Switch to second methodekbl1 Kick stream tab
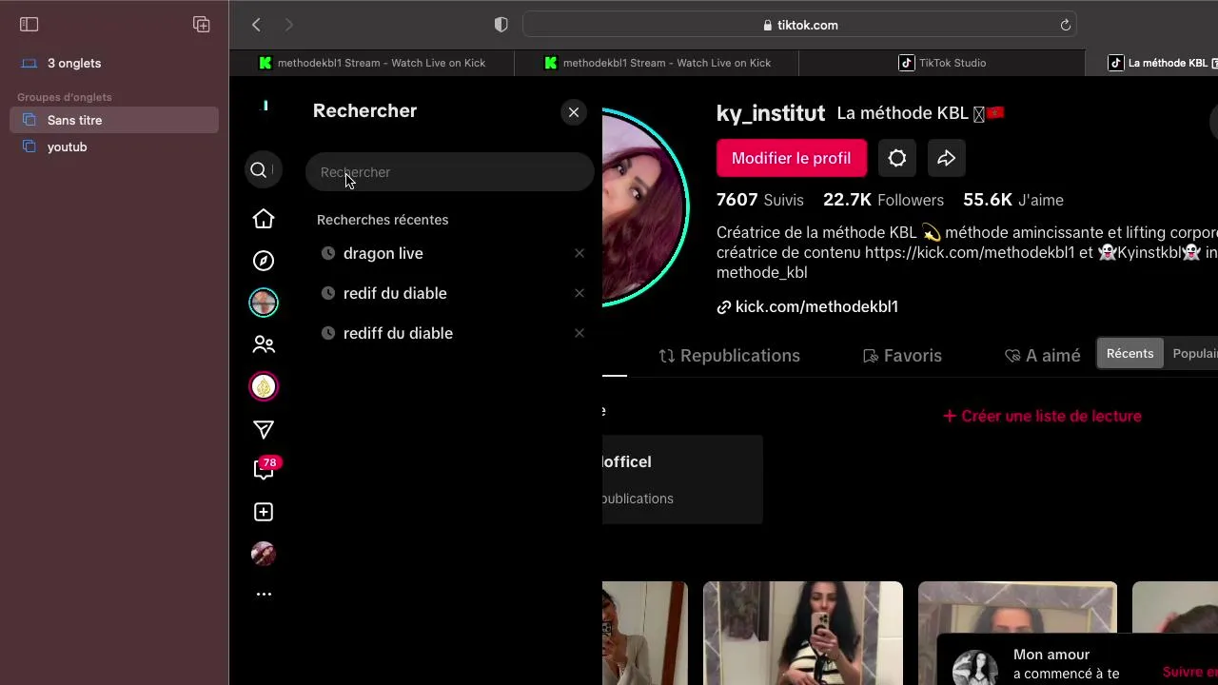Image resolution: width=1218 pixels, height=685 pixels. tap(657, 63)
